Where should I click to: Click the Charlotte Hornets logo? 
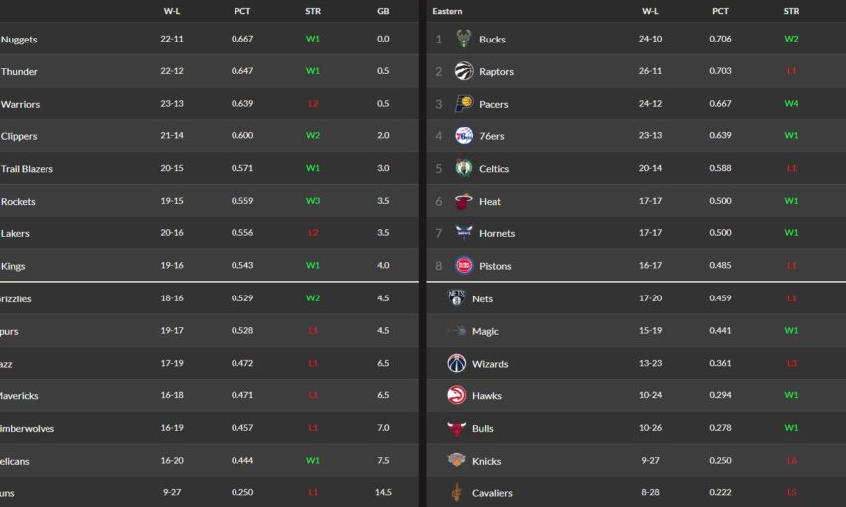click(x=463, y=233)
